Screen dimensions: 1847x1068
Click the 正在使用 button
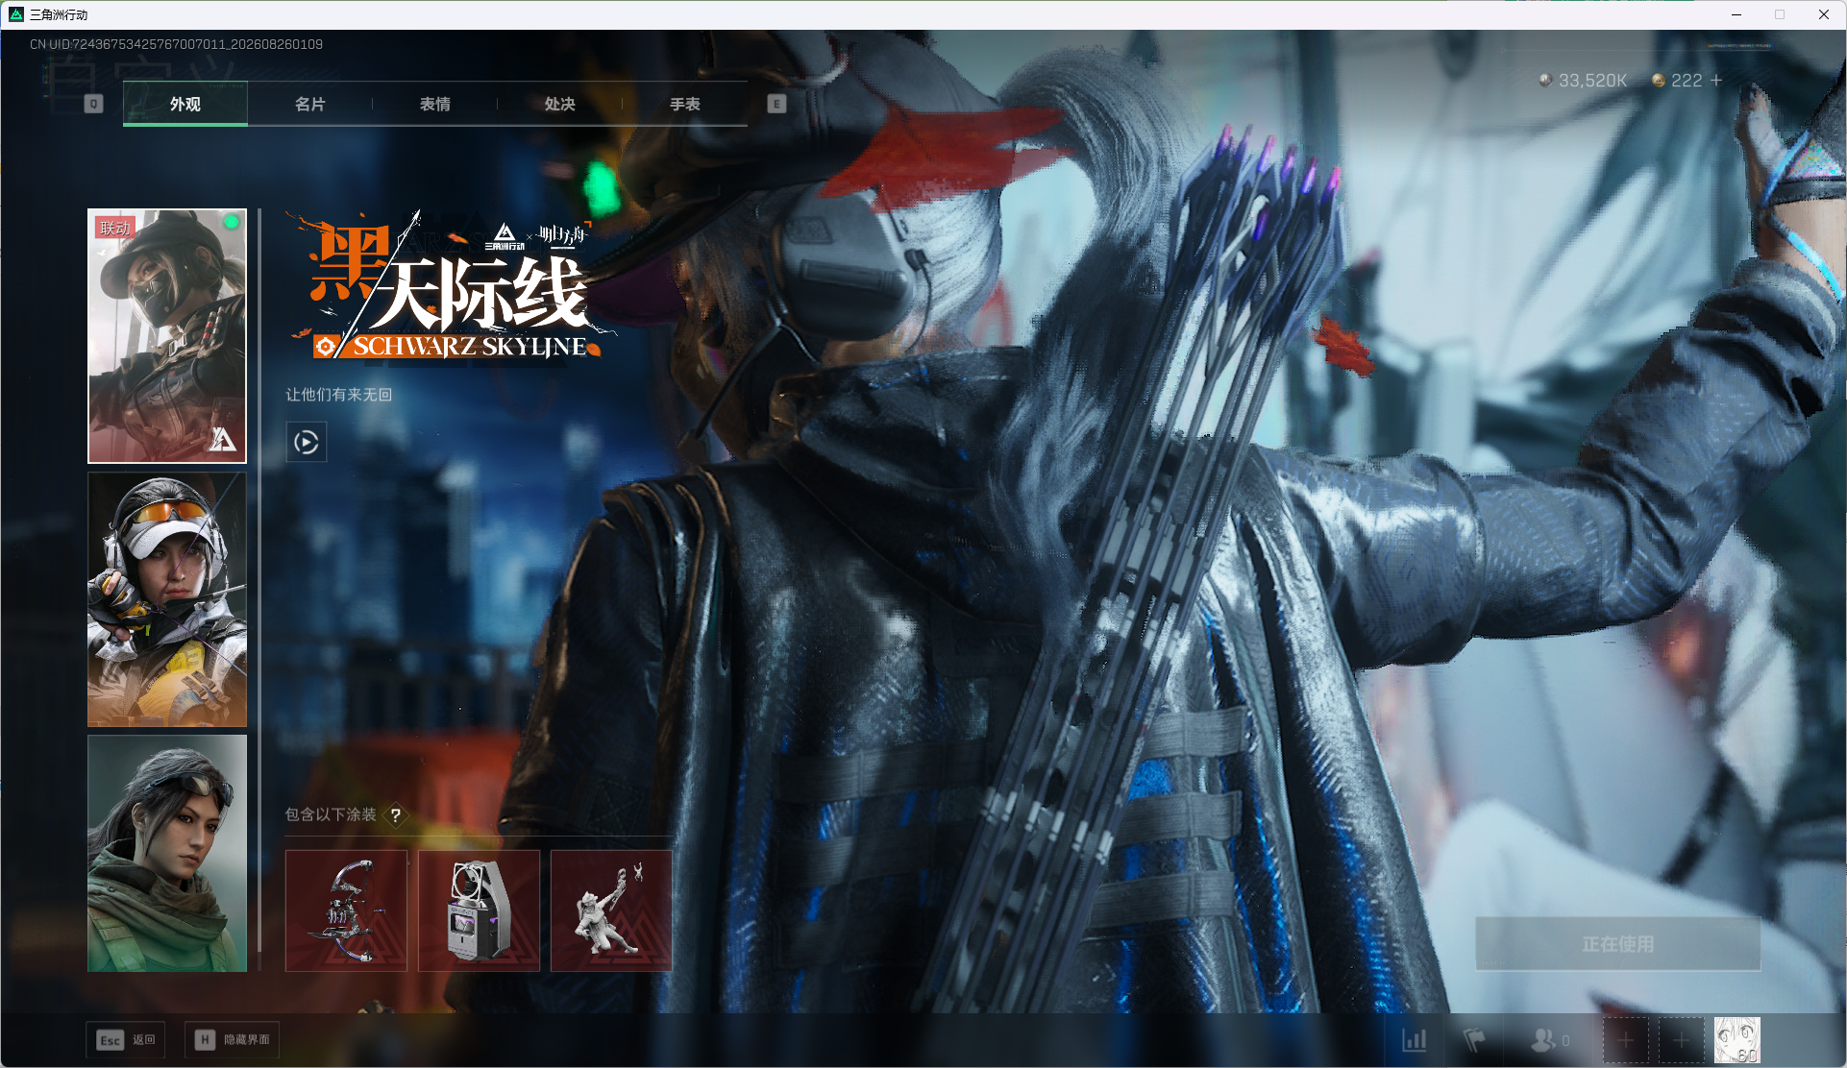click(x=1618, y=944)
